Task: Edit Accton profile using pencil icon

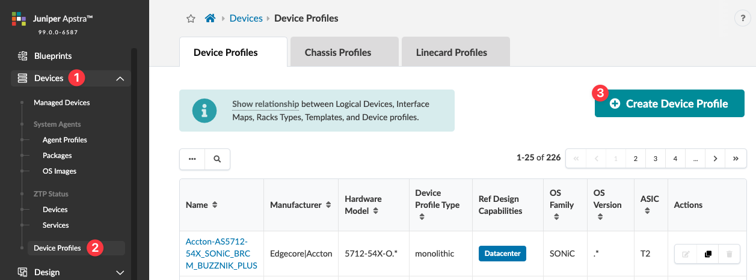Action: 686,254
